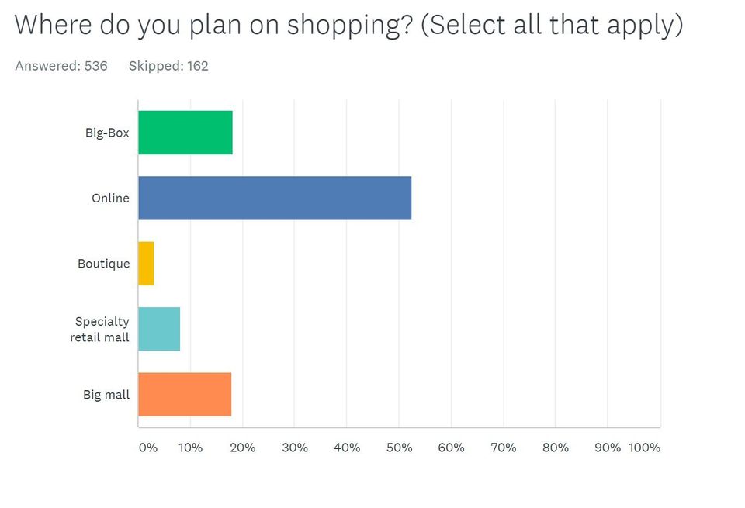Click the 20% axis tick label

tap(243, 448)
